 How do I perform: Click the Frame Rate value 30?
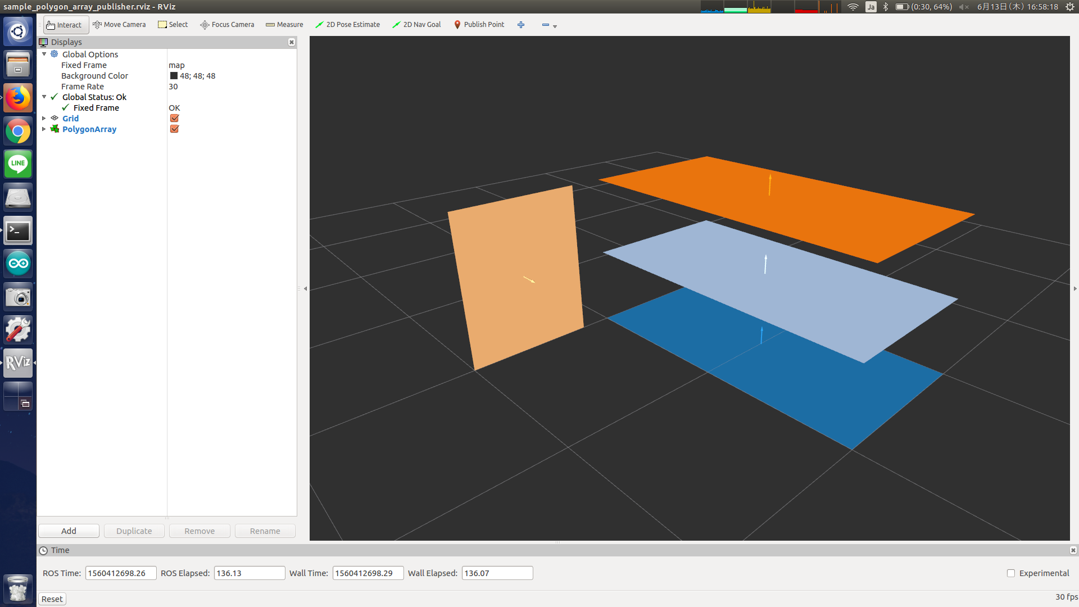pos(173,87)
